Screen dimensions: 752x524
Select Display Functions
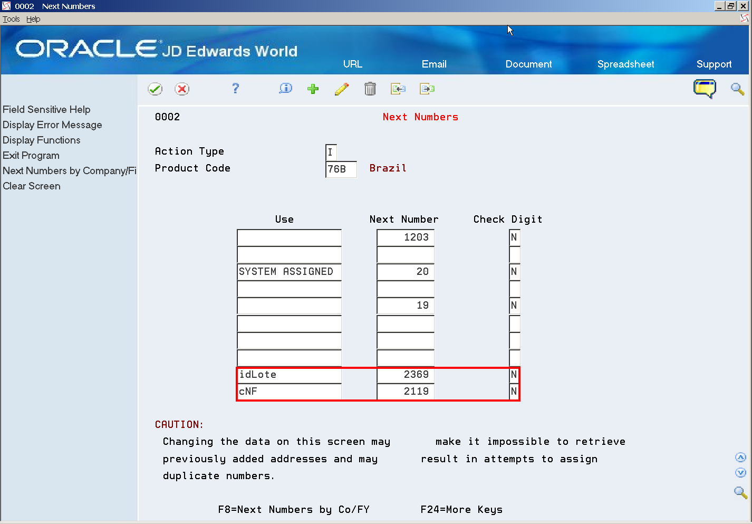(x=41, y=140)
